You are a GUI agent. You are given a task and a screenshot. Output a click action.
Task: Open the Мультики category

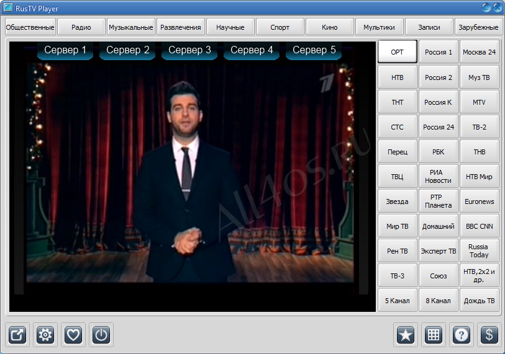(x=379, y=27)
